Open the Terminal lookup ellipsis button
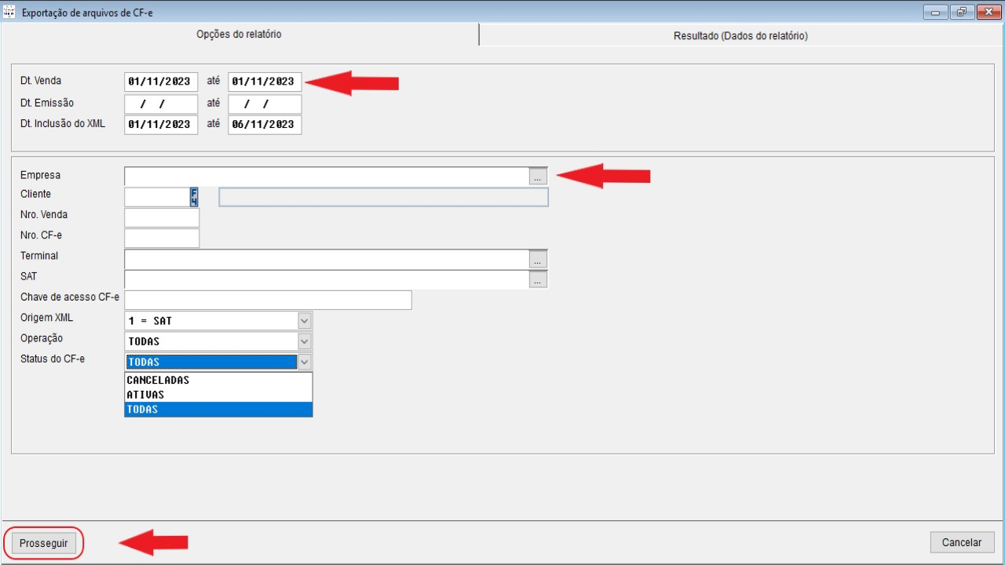This screenshot has width=1005, height=565. pos(538,259)
